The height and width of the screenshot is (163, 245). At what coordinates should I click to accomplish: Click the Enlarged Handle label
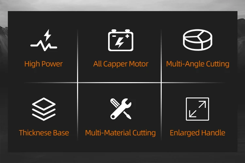[198, 133]
